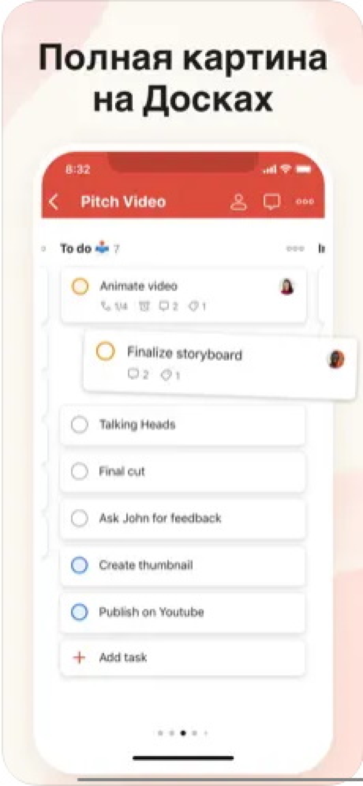The height and width of the screenshot is (786, 363).
Task: Tap assignee avatar on Finalize storyboard card
Action: (x=336, y=359)
